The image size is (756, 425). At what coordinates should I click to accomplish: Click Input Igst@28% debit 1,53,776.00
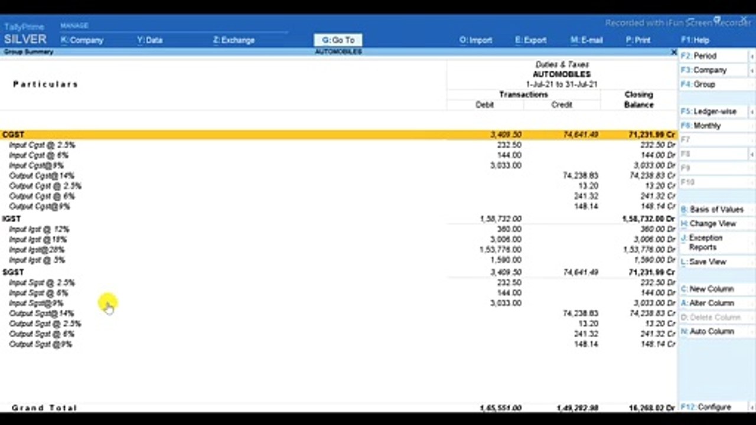tap(501, 250)
